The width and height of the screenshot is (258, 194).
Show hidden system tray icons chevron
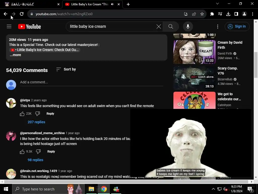point(213,189)
